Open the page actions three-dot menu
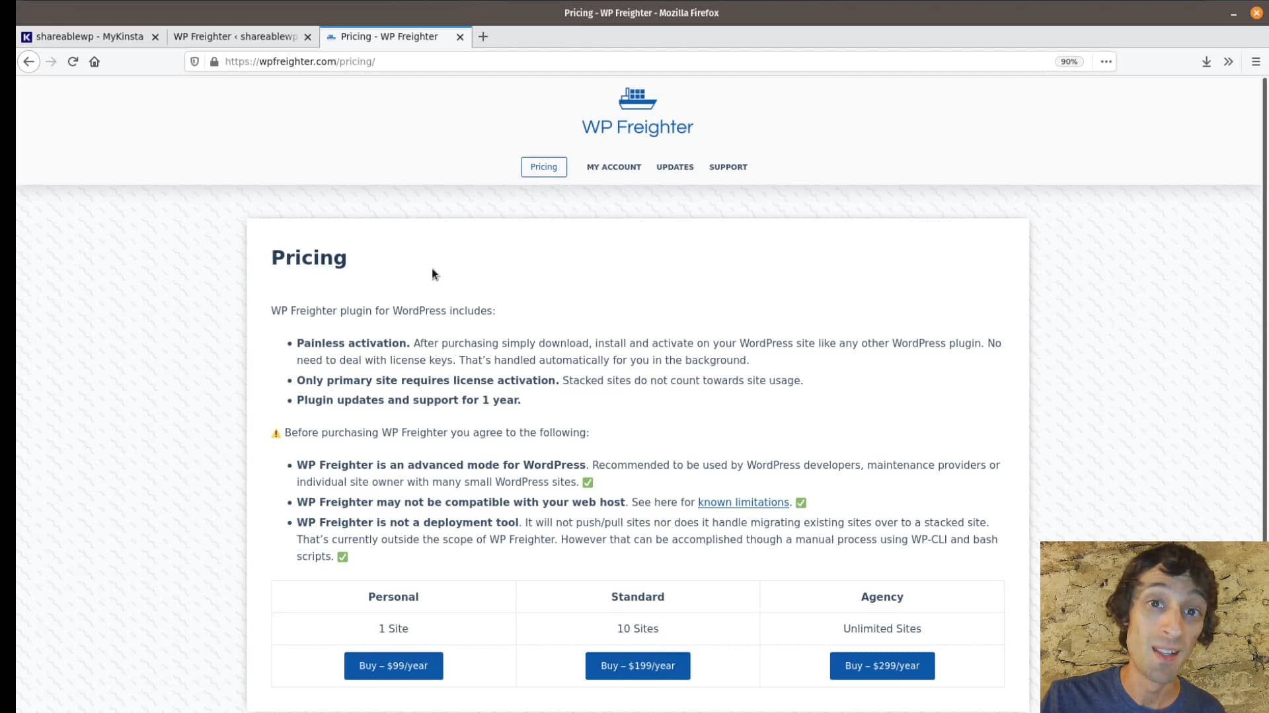The height and width of the screenshot is (713, 1269). (1106, 61)
